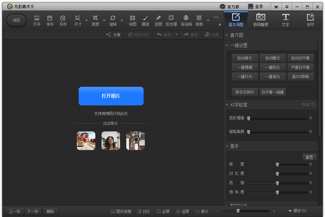Toggle the 对比 (Compare) view

click(x=144, y=211)
